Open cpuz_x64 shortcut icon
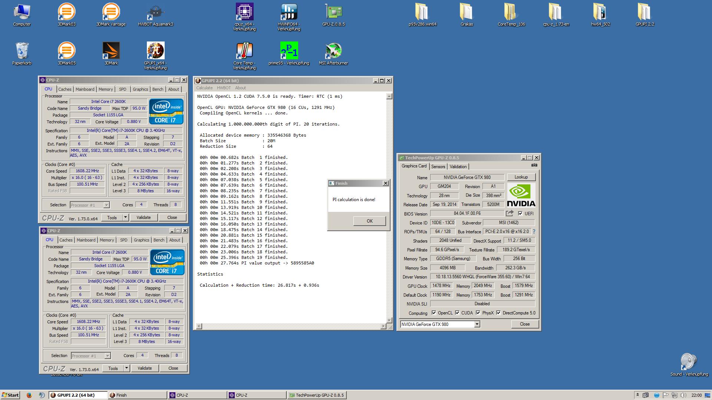This screenshot has width=712, height=400. pyautogui.click(x=244, y=17)
